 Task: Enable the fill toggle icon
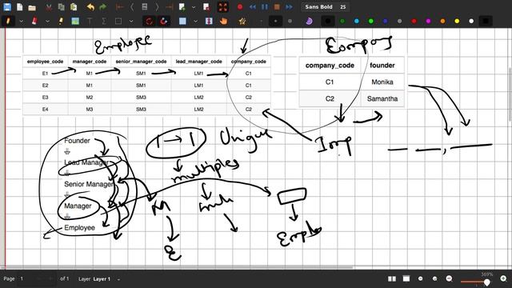(309, 22)
